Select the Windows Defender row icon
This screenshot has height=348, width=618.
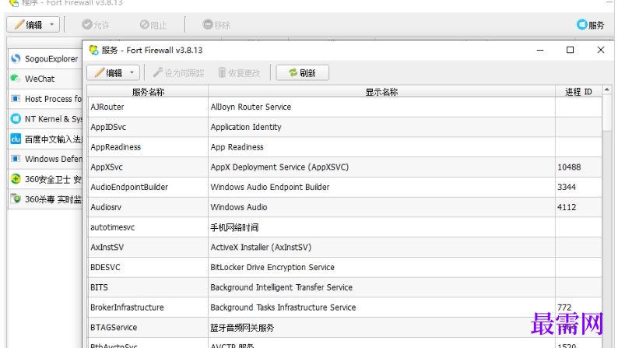(16, 159)
